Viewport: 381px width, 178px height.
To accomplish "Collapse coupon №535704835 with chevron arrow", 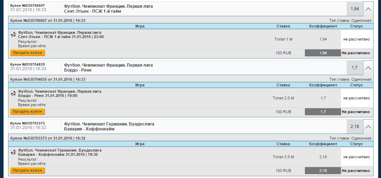I will pos(368,68).
